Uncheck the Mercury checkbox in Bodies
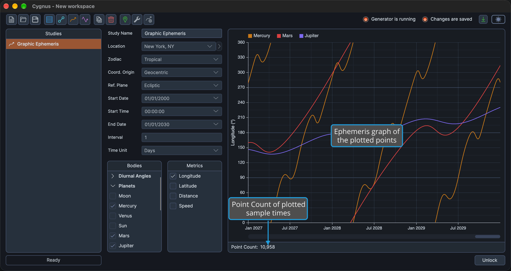This screenshot has height=271, width=511. 113,206
